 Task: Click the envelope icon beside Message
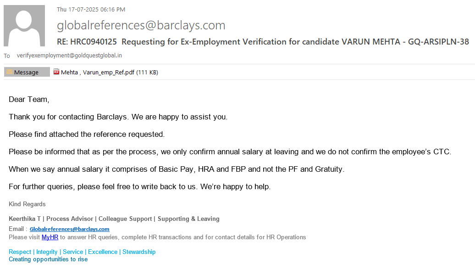tap(9, 72)
